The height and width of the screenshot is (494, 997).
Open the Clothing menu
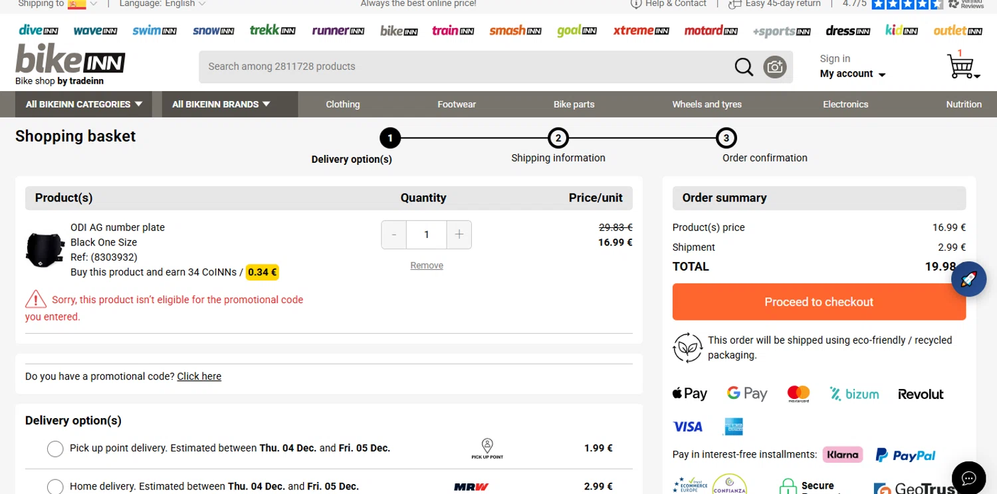343,104
